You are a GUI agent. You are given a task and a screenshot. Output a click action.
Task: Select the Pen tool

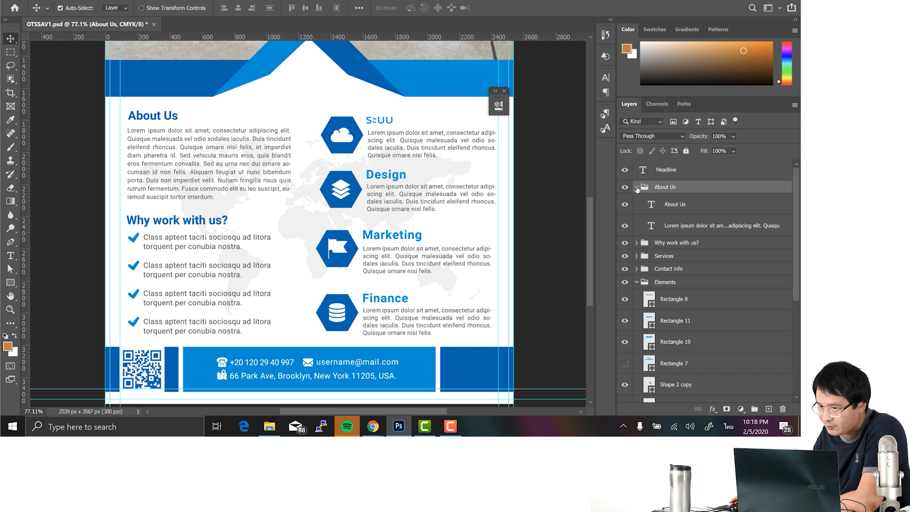(10, 242)
